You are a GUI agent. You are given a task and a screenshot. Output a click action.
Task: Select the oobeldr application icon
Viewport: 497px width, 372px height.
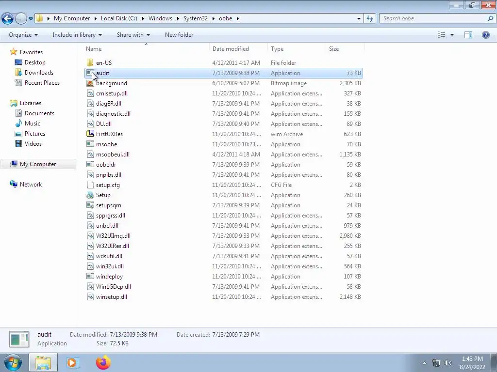[90, 165]
